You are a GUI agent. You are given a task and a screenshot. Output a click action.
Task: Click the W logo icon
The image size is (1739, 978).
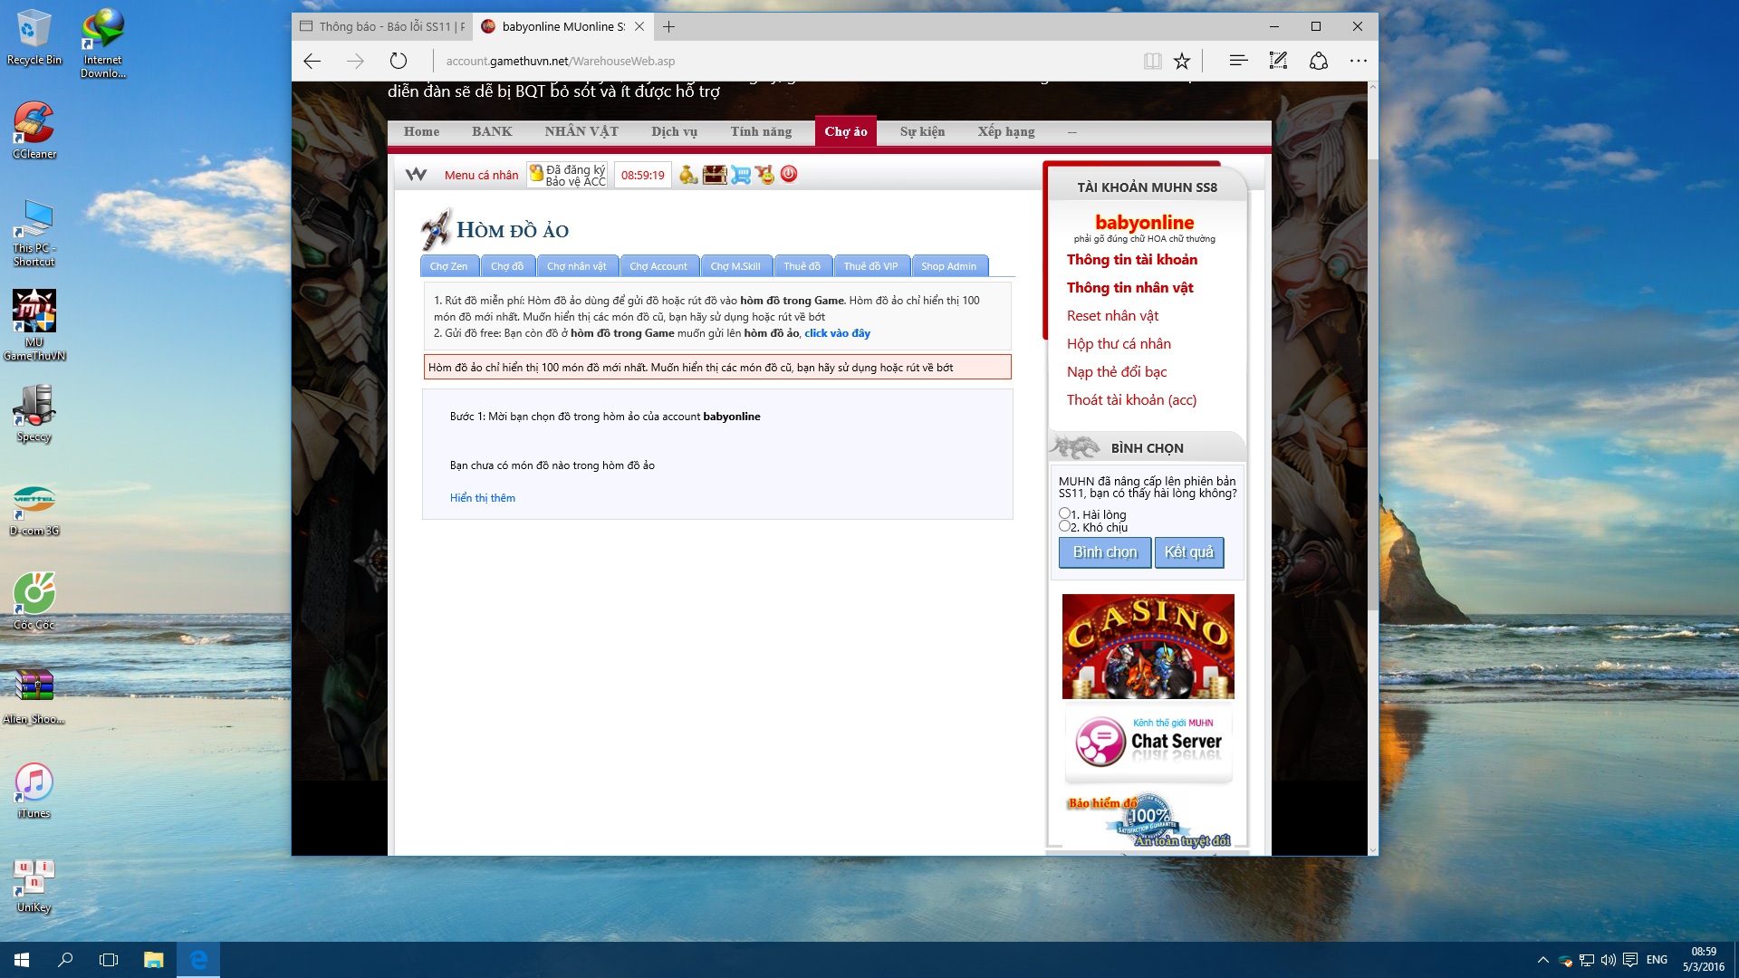416,175
